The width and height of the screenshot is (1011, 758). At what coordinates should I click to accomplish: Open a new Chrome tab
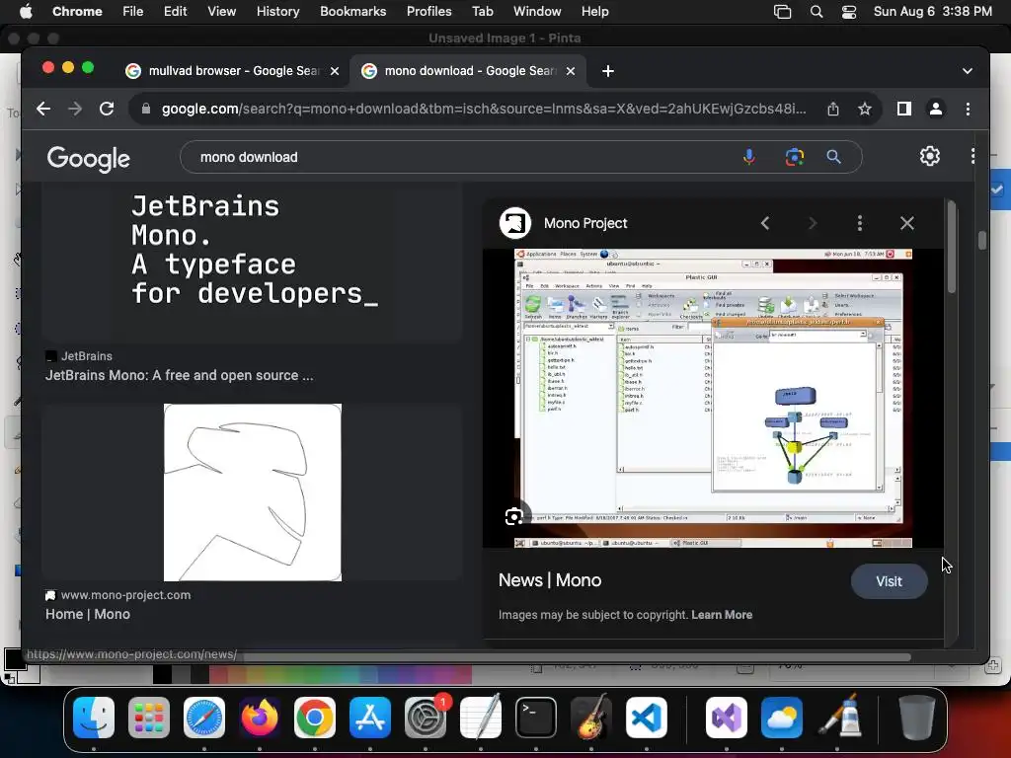click(607, 71)
